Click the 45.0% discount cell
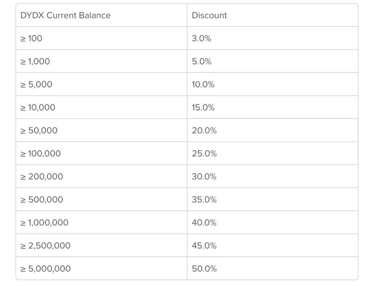367x286 pixels. pyautogui.click(x=273, y=246)
